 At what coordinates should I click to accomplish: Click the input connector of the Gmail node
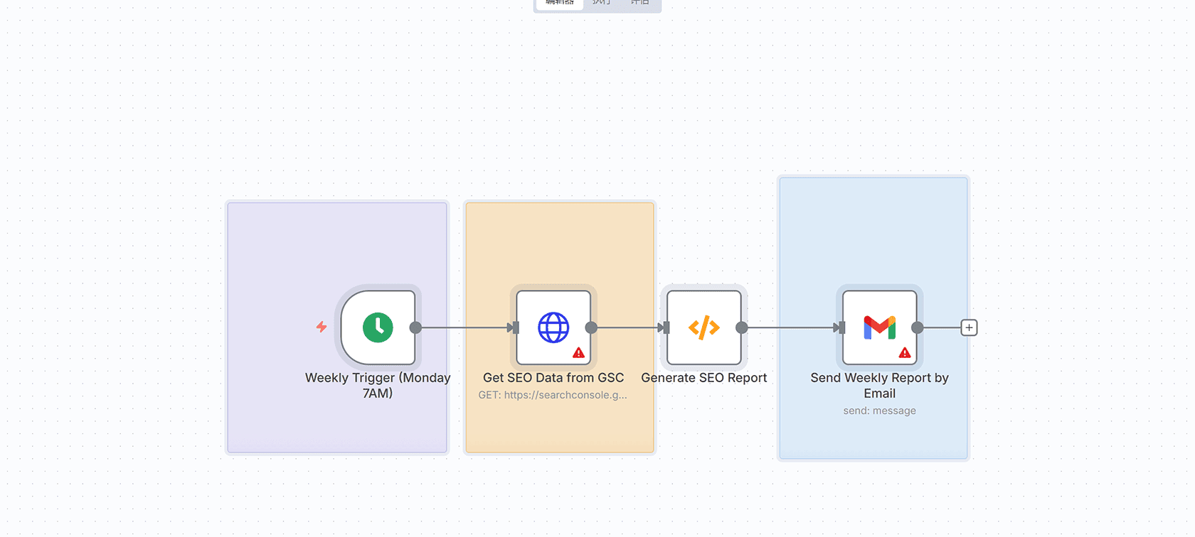841,327
